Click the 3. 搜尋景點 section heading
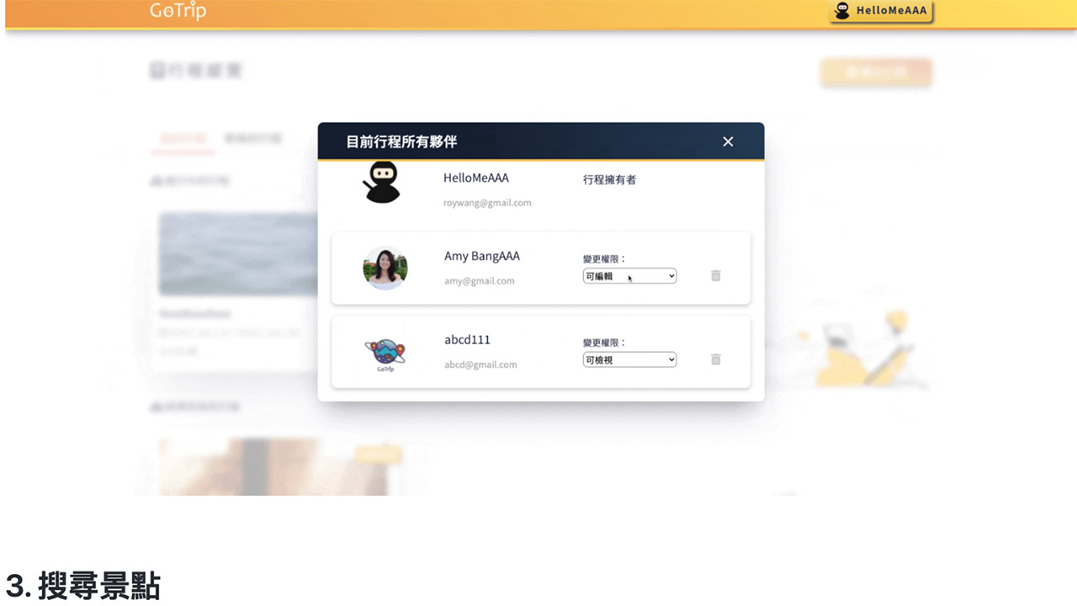 (x=82, y=585)
